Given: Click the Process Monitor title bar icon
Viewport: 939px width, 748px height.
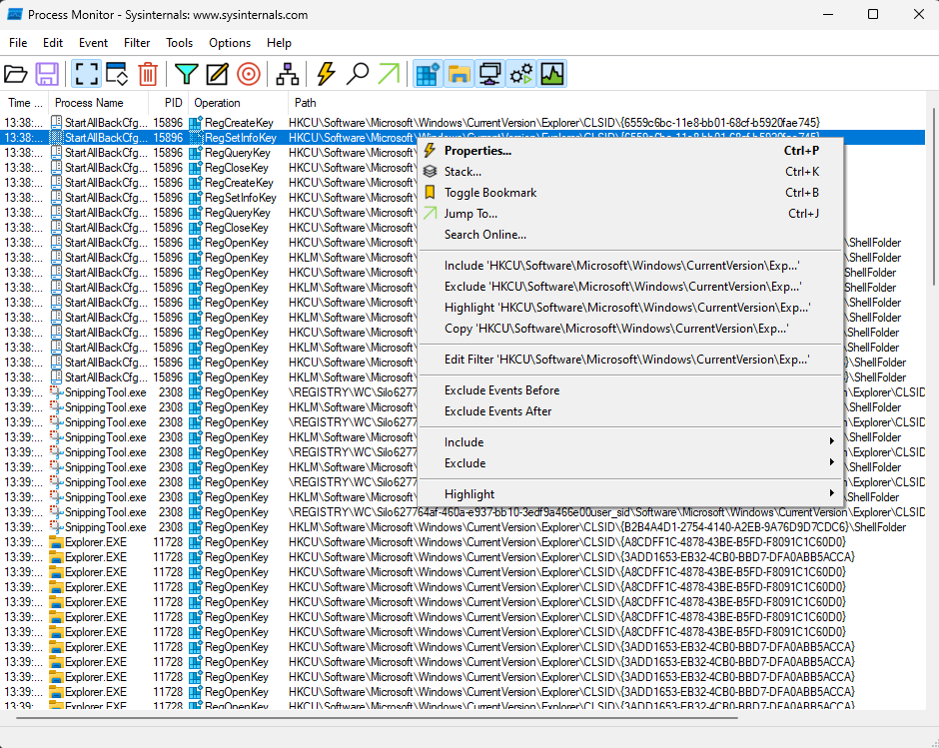Looking at the screenshot, I should pyautogui.click(x=14, y=14).
